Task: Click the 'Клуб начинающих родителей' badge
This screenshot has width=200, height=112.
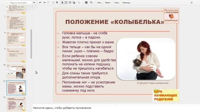Action: 166,96
